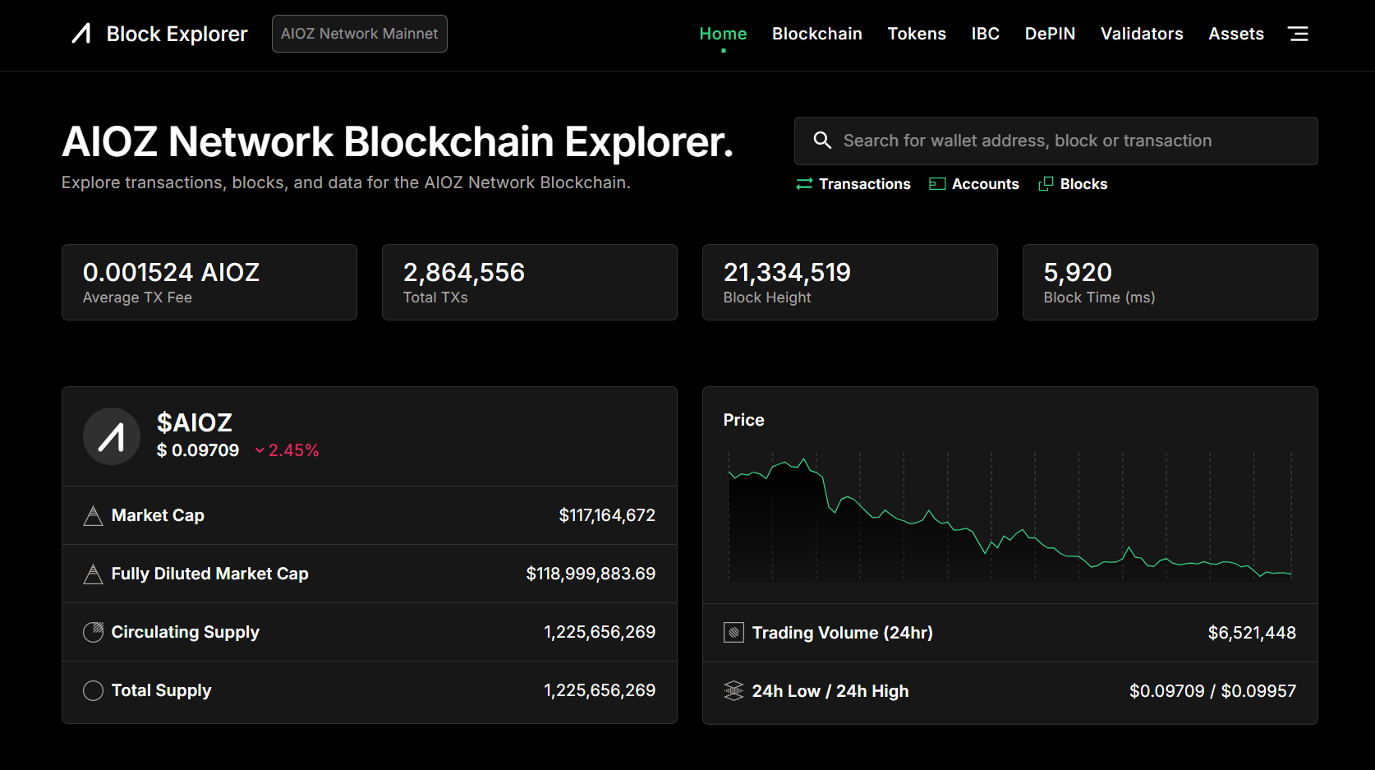The height and width of the screenshot is (770, 1375).
Task: Click the $AIOZ token logo
Action: (x=112, y=436)
